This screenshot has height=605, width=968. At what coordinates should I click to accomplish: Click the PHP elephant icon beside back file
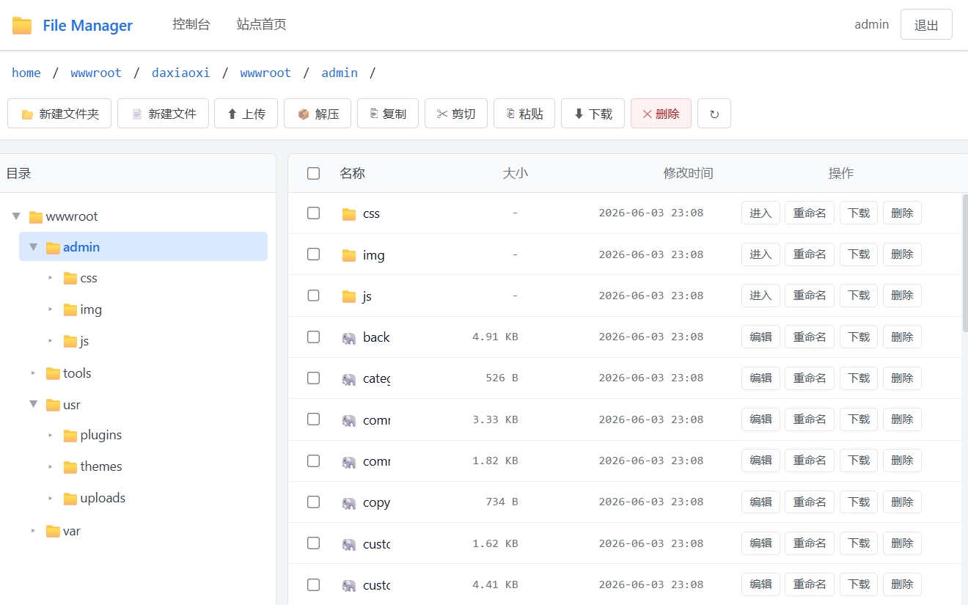(x=349, y=338)
